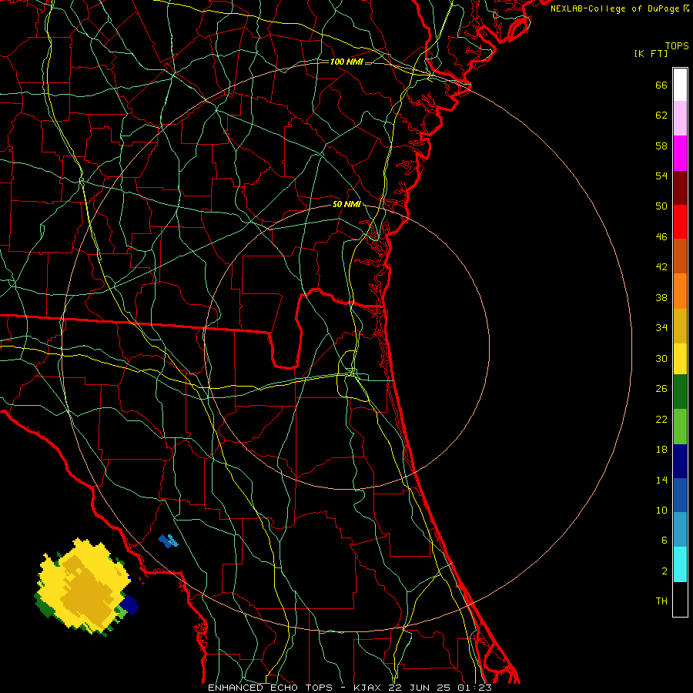Click the 'NEXLAB-College of DuPage' credit text

[x=616, y=8]
